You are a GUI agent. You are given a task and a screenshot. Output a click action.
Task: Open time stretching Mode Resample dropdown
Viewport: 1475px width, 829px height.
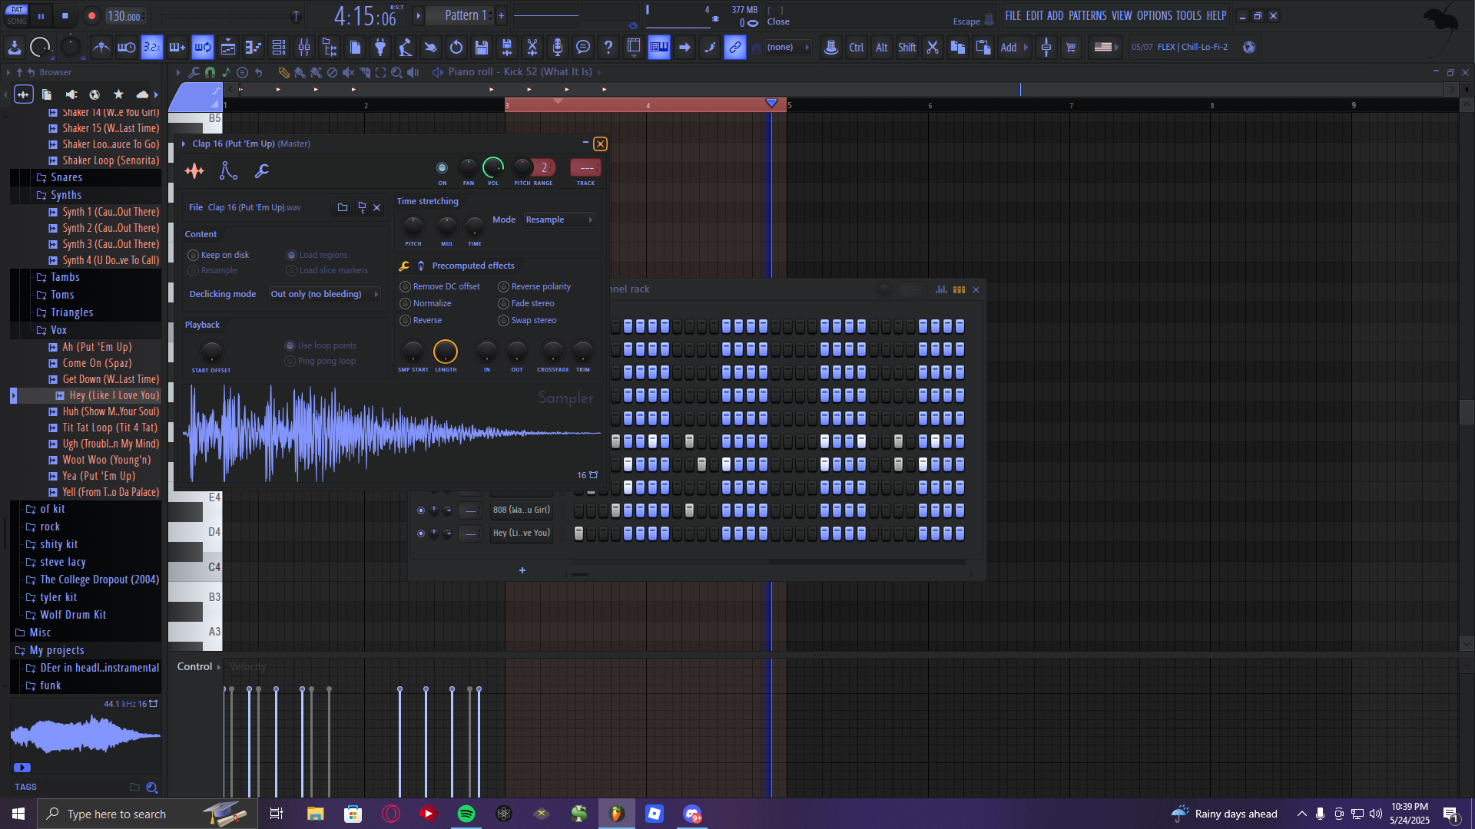[559, 220]
